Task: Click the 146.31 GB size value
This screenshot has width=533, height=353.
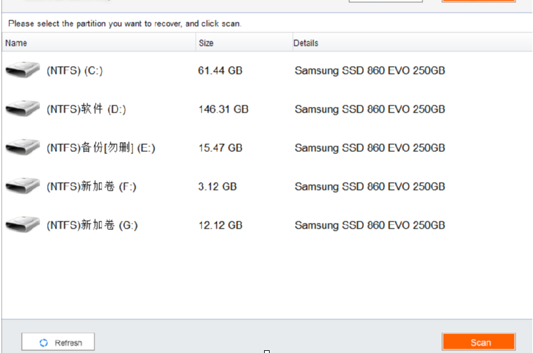Action: [223, 109]
